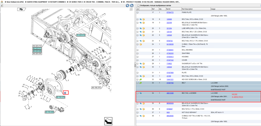Open part number 87584772 link

coord(170,13)
